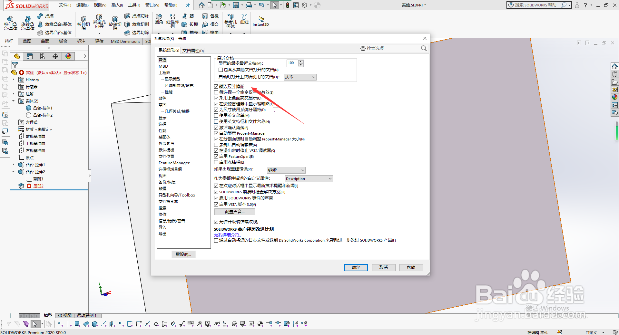
Task: Open the rebuild error action dropdown showing 继续
Action: click(x=286, y=170)
